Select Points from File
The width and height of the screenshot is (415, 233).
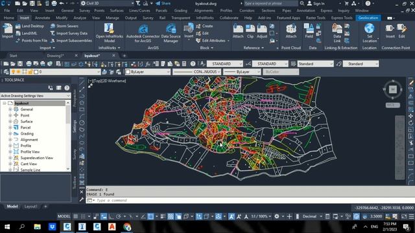tap(32, 41)
